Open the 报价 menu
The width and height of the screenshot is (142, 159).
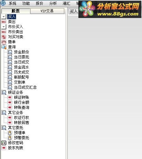[x=39, y=3]
